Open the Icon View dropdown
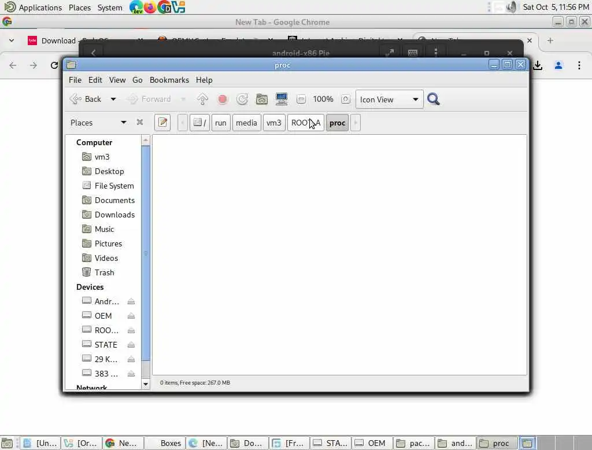The height and width of the screenshot is (450, 592). pos(389,99)
